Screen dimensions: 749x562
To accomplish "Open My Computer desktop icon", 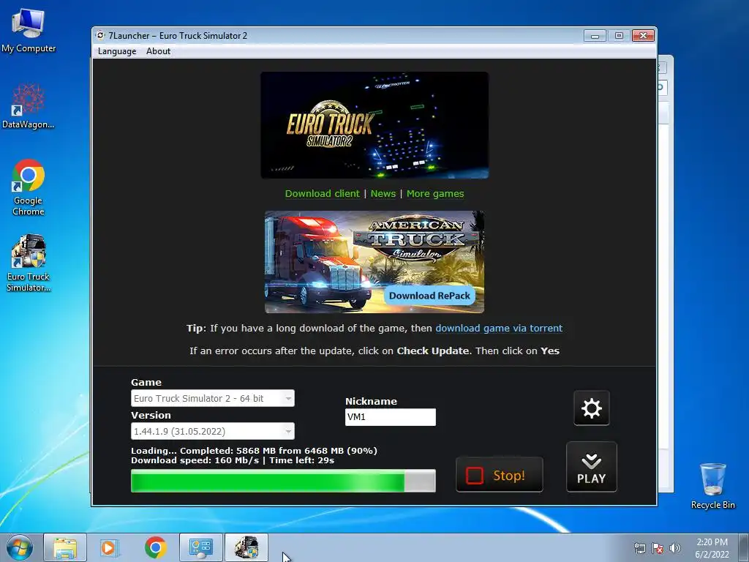I will coord(29,29).
